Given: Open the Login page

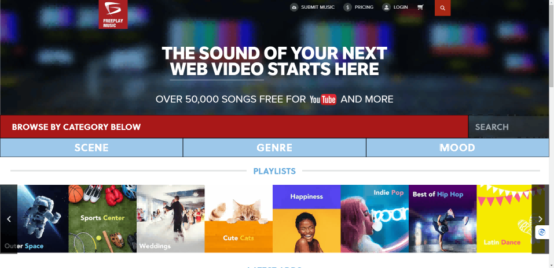Looking at the screenshot, I should [401, 7].
